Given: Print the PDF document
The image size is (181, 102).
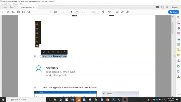Looking at the screenshot, I should (18, 12).
